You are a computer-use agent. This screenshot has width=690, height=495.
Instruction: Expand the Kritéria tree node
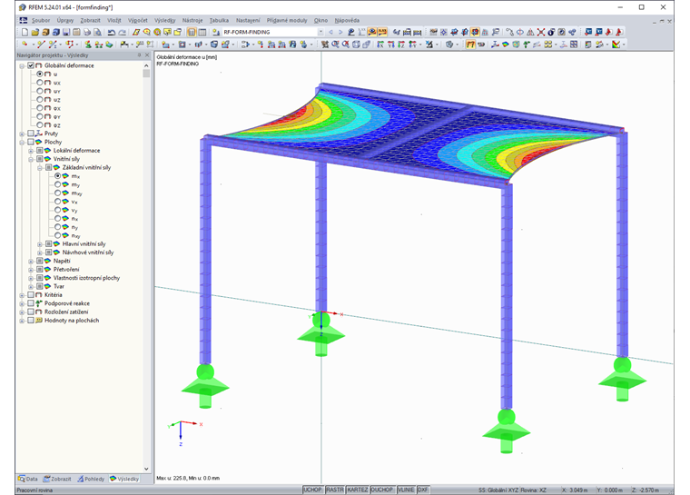[22, 295]
